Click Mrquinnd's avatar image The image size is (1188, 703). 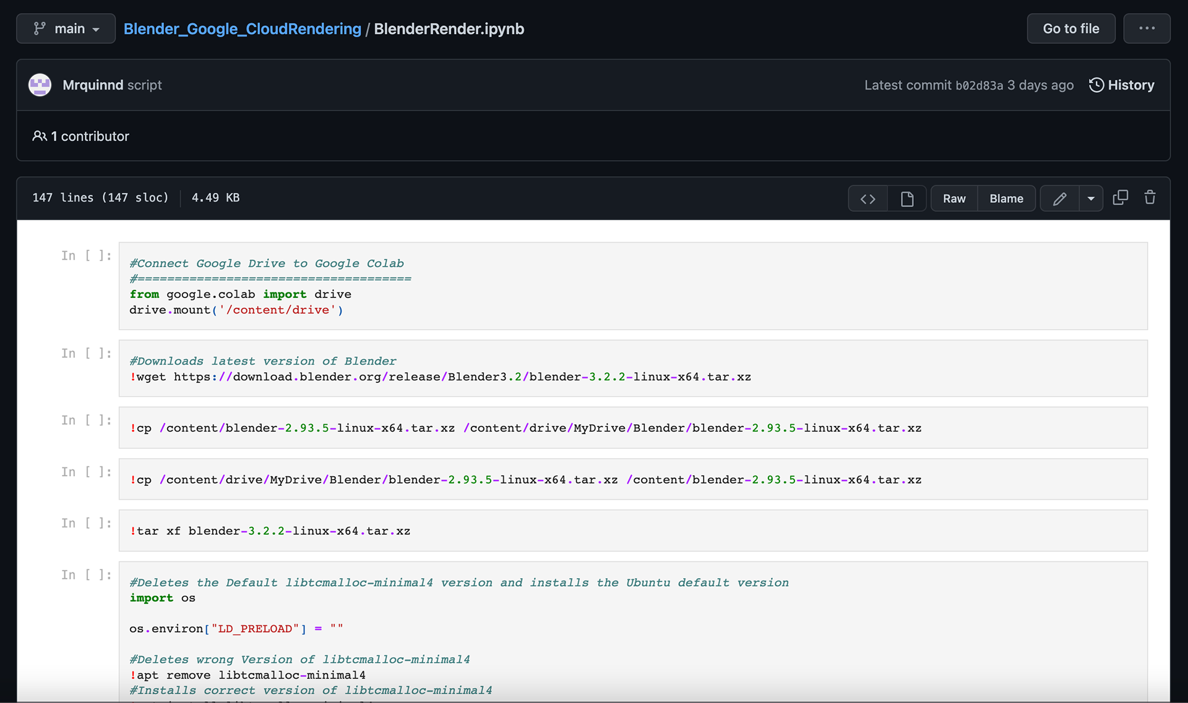coord(40,85)
